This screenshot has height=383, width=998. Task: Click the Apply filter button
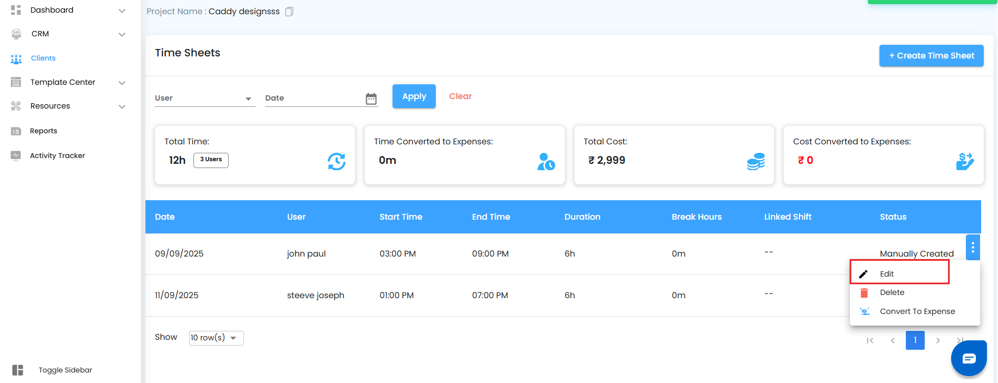click(414, 96)
